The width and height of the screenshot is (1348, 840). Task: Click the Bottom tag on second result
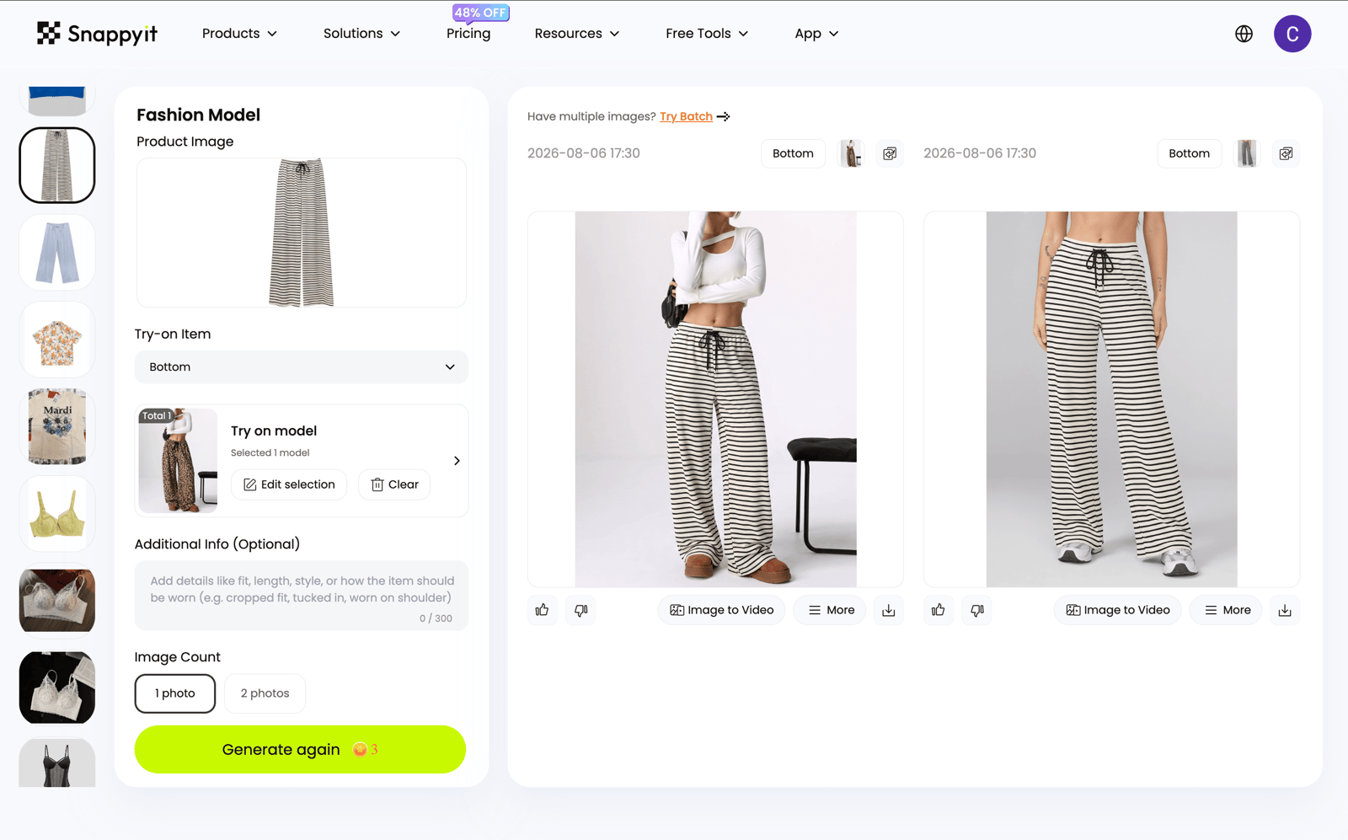pos(1189,153)
